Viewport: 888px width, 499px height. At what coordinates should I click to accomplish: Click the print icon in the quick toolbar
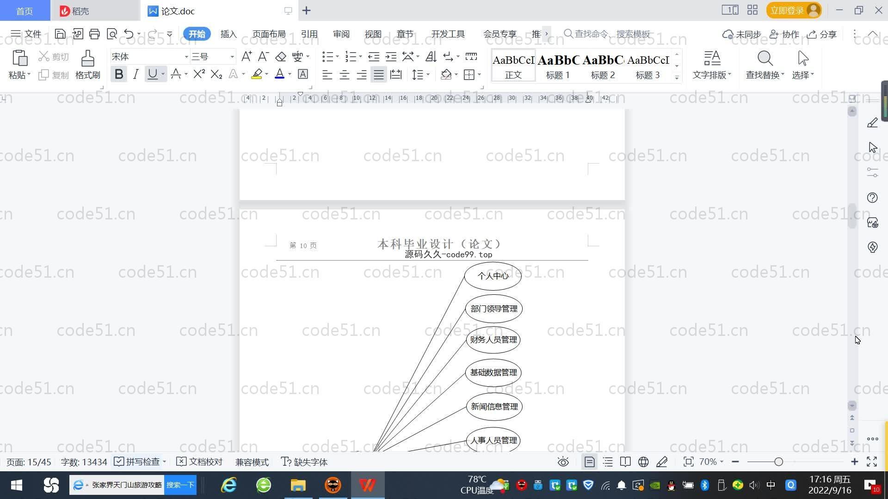click(94, 34)
